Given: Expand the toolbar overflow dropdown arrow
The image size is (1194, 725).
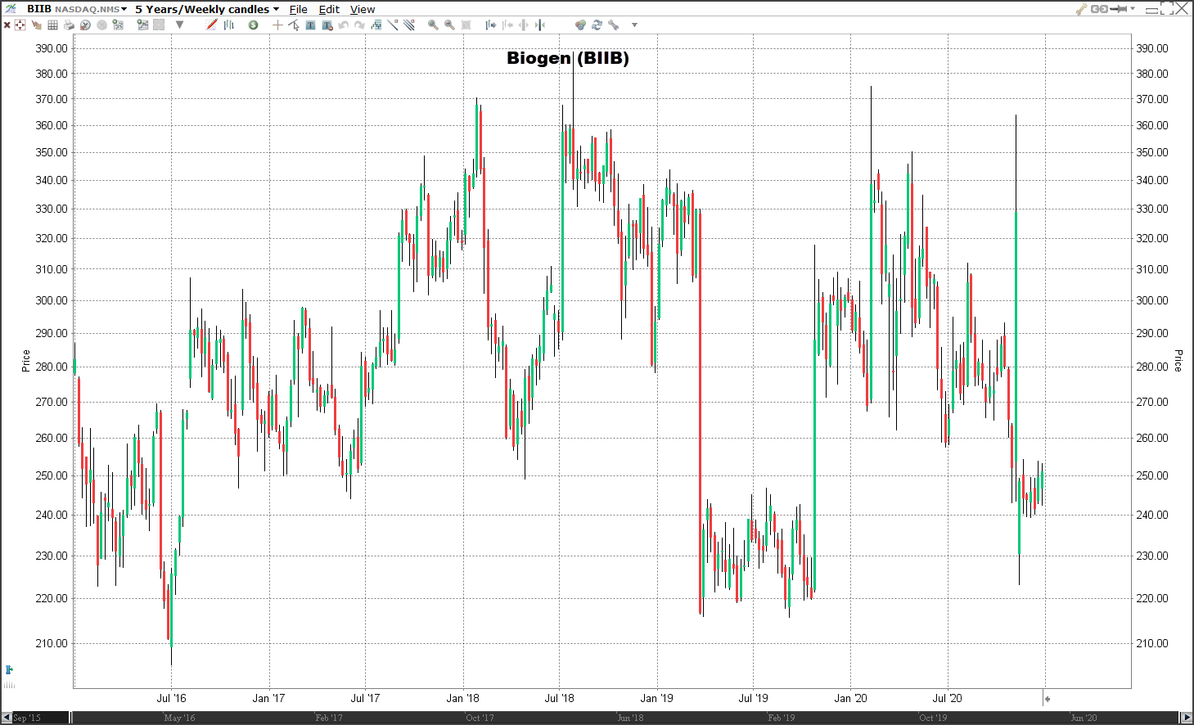Looking at the screenshot, I should coord(634,25).
